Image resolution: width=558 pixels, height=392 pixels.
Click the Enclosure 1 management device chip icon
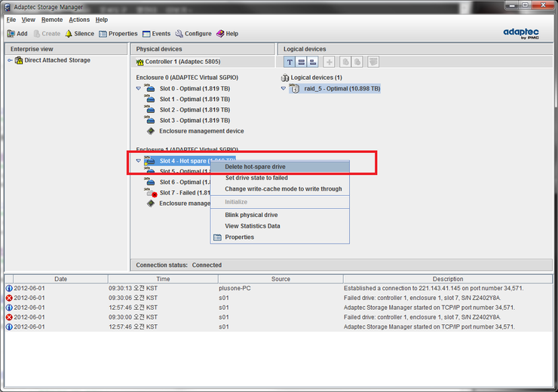(x=151, y=204)
